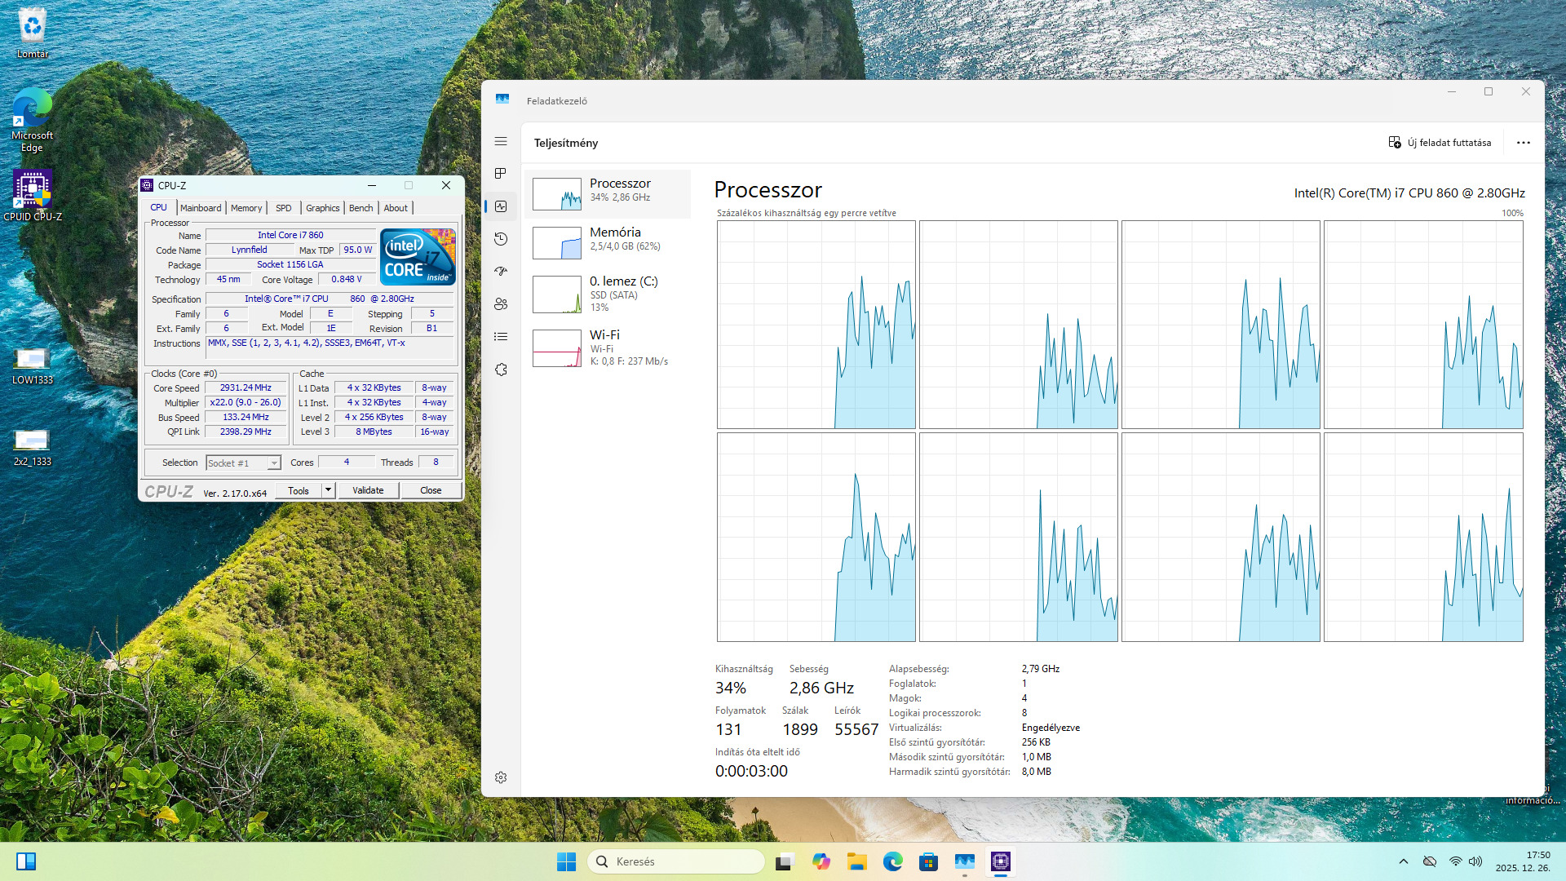Open Services icon in Task Manager sidebar
This screenshot has height=881, width=1566.
pos(501,370)
